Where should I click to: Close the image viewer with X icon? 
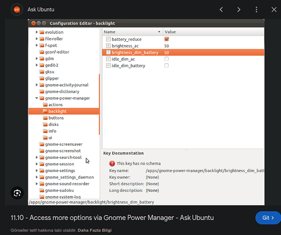pos(274,9)
